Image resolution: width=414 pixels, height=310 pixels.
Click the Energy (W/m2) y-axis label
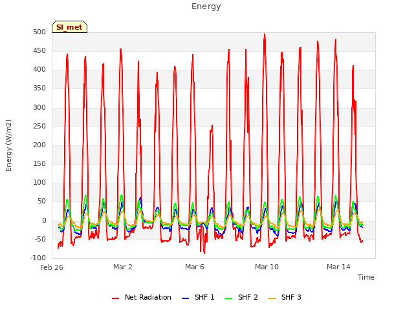pos(8,145)
